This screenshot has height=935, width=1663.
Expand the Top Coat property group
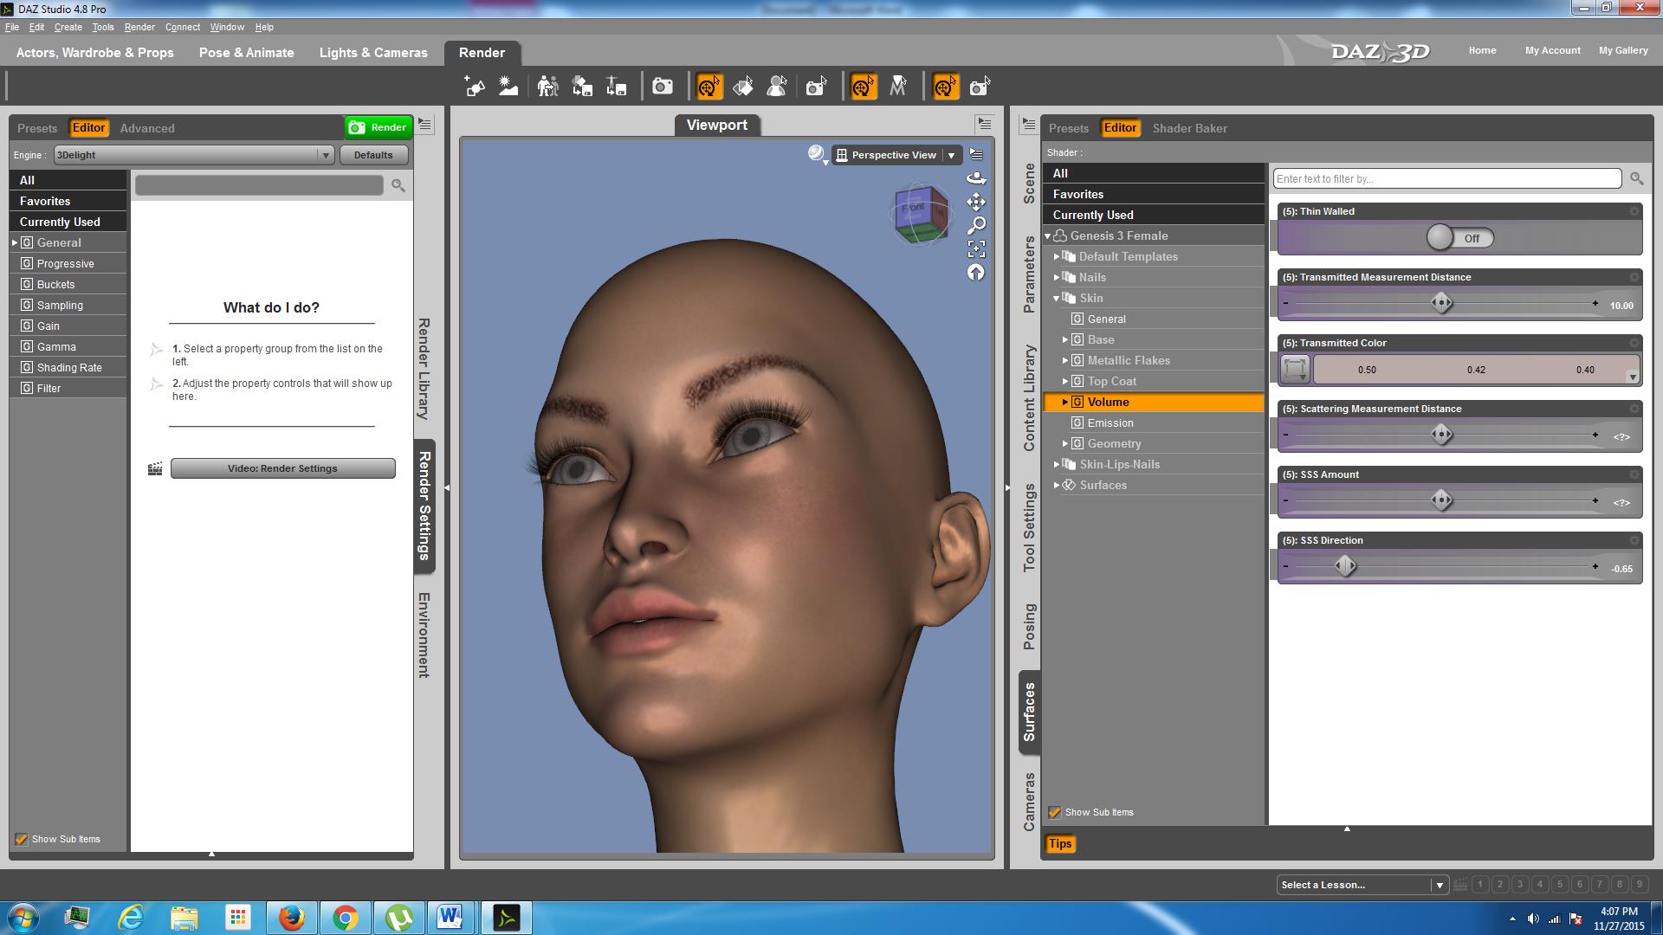(1065, 382)
